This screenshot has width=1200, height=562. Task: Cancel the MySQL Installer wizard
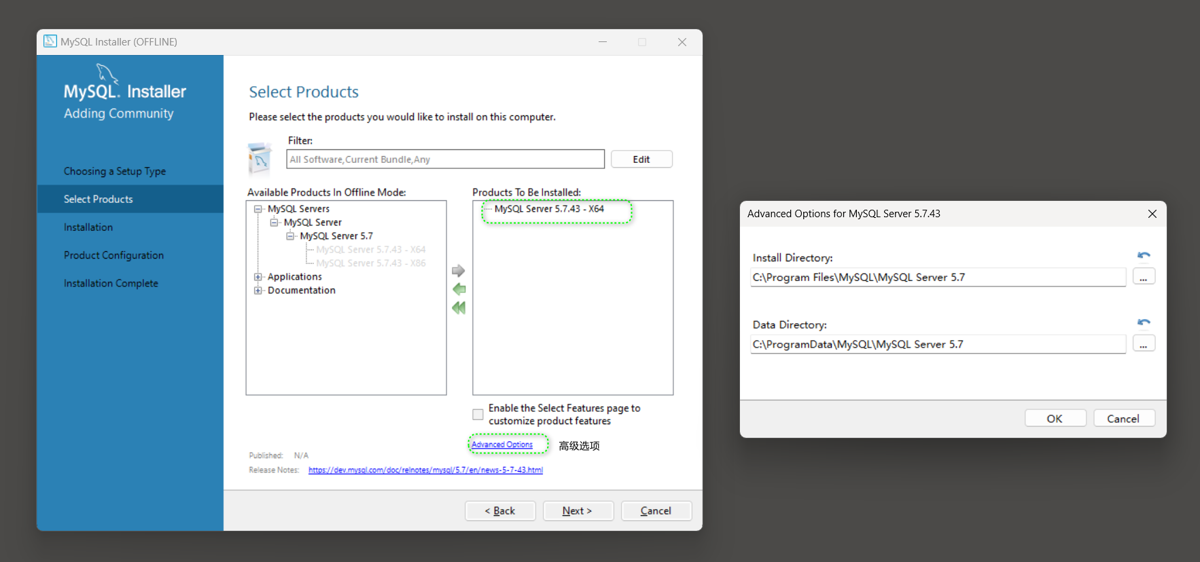pos(656,510)
